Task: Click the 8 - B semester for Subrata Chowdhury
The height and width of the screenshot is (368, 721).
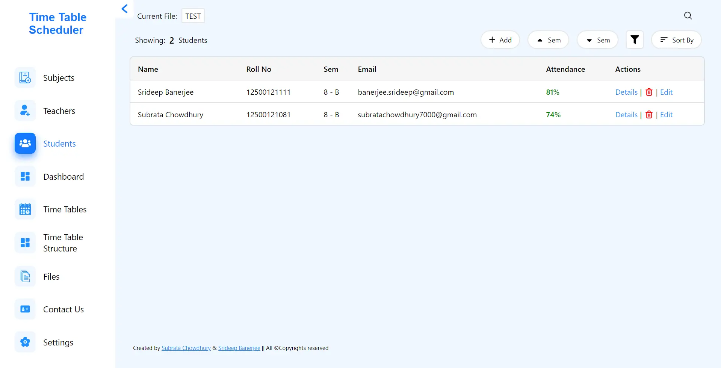Action: click(x=331, y=115)
